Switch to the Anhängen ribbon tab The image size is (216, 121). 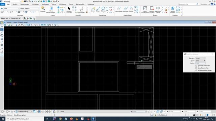point(35,4)
